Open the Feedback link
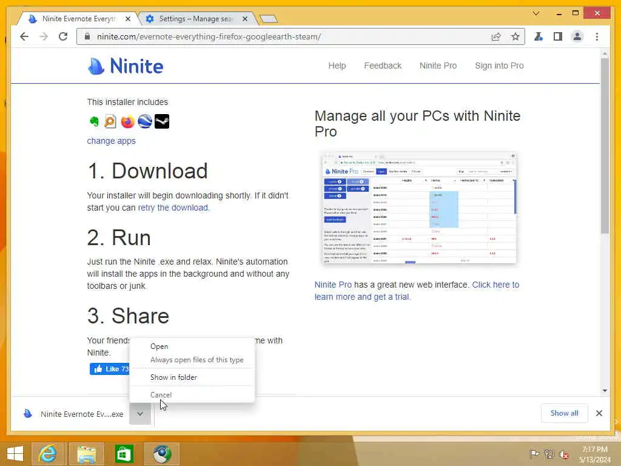This screenshot has height=466, width=621. (383, 66)
